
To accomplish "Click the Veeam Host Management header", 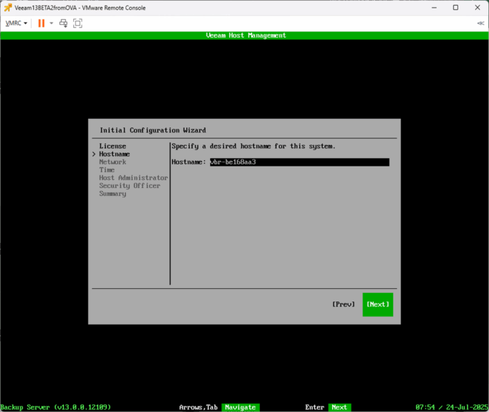I will [x=246, y=35].
